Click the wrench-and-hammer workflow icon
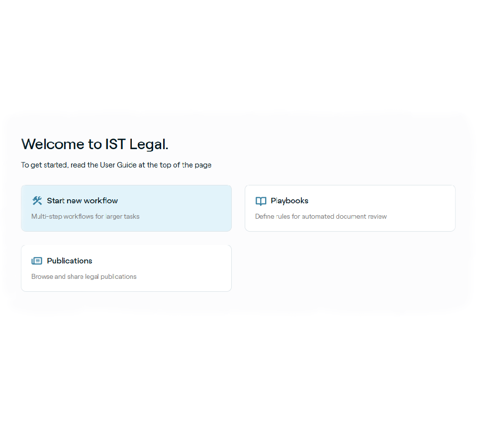 tap(37, 201)
